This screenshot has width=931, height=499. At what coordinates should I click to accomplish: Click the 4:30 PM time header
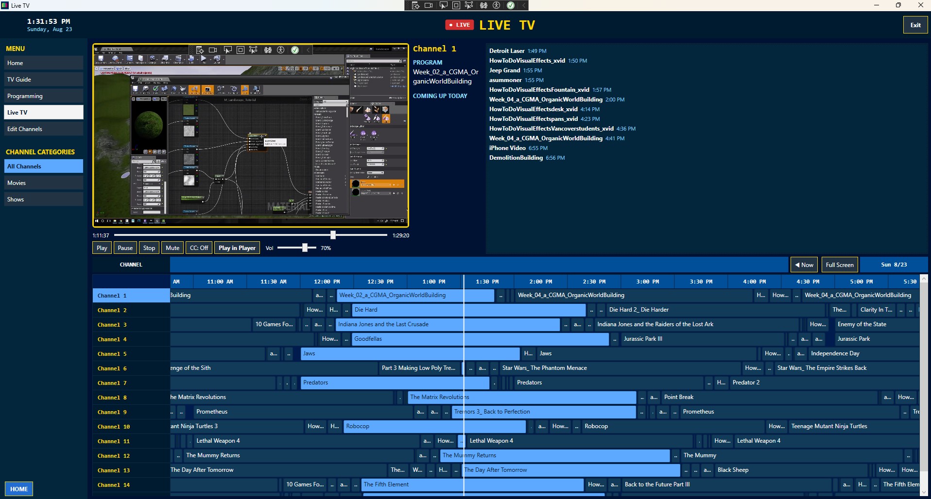[x=808, y=282]
